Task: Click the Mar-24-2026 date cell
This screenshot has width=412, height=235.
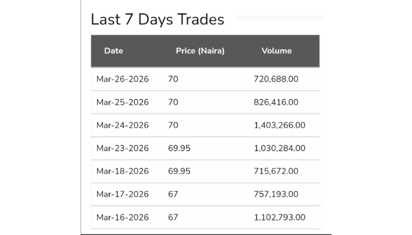Action: (x=122, y=125)
